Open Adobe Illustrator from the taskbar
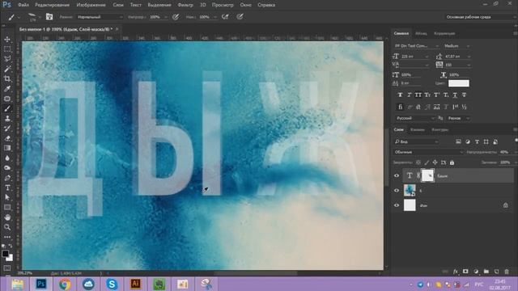The image size is (518, 291). (135, 284)
